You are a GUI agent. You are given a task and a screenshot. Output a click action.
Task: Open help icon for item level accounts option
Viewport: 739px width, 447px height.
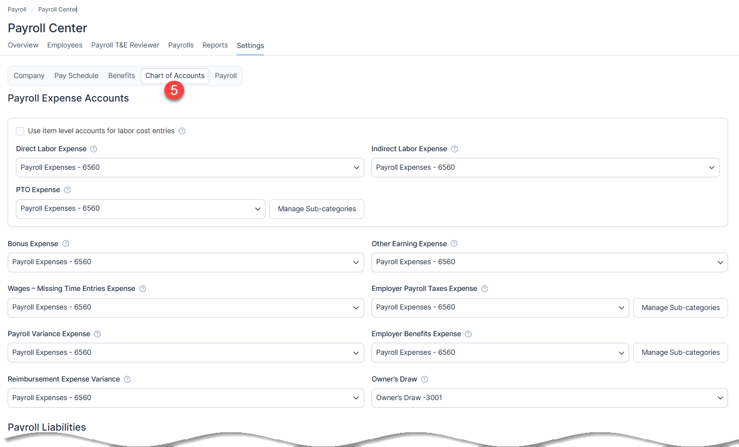(182, 131)
